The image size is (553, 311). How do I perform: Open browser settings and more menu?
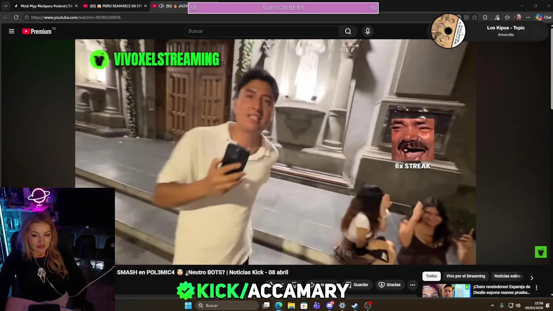pyautogui.click(x=528, y=17)
